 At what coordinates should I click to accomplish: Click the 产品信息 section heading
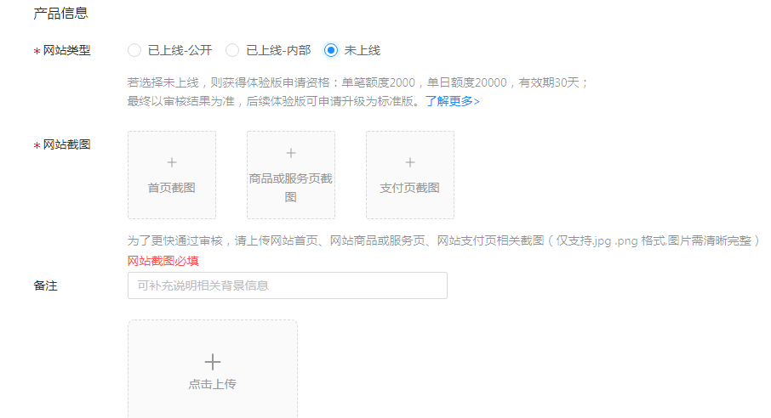click(x=60, y=14)
